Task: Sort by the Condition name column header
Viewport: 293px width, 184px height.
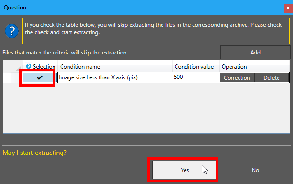Action: click(115, 67)
